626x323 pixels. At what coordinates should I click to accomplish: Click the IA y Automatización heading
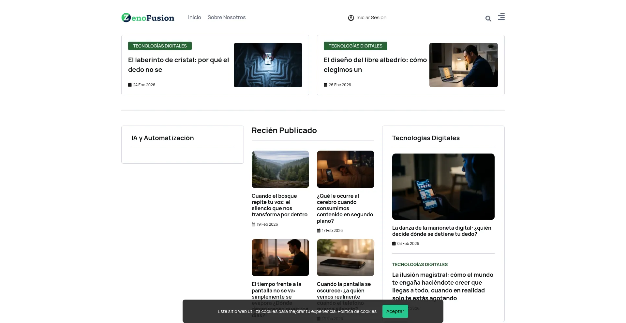pos(162,138)
